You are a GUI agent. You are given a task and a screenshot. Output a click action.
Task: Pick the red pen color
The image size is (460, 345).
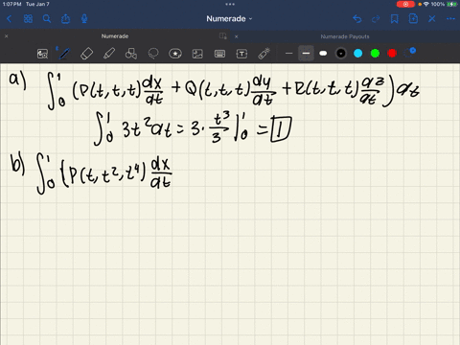pyautogui.click(x=392, y=54)
